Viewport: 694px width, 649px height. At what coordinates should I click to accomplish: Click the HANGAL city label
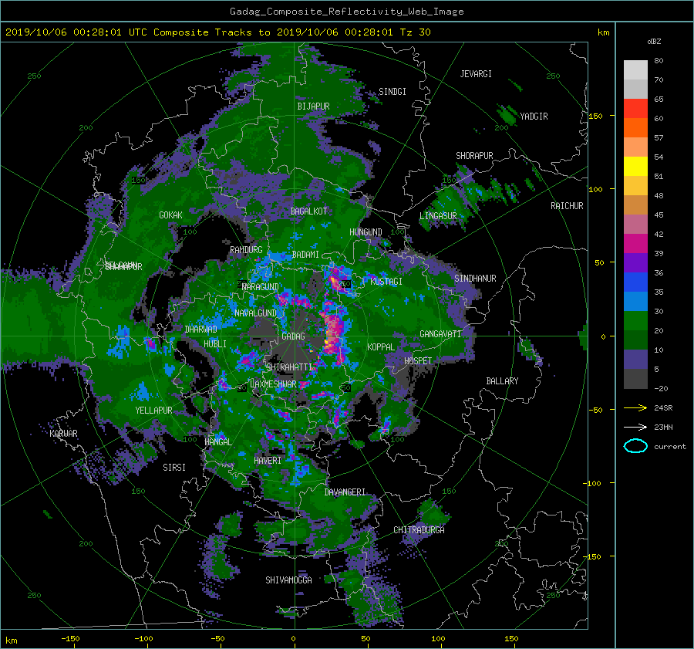tap(218, 442)
